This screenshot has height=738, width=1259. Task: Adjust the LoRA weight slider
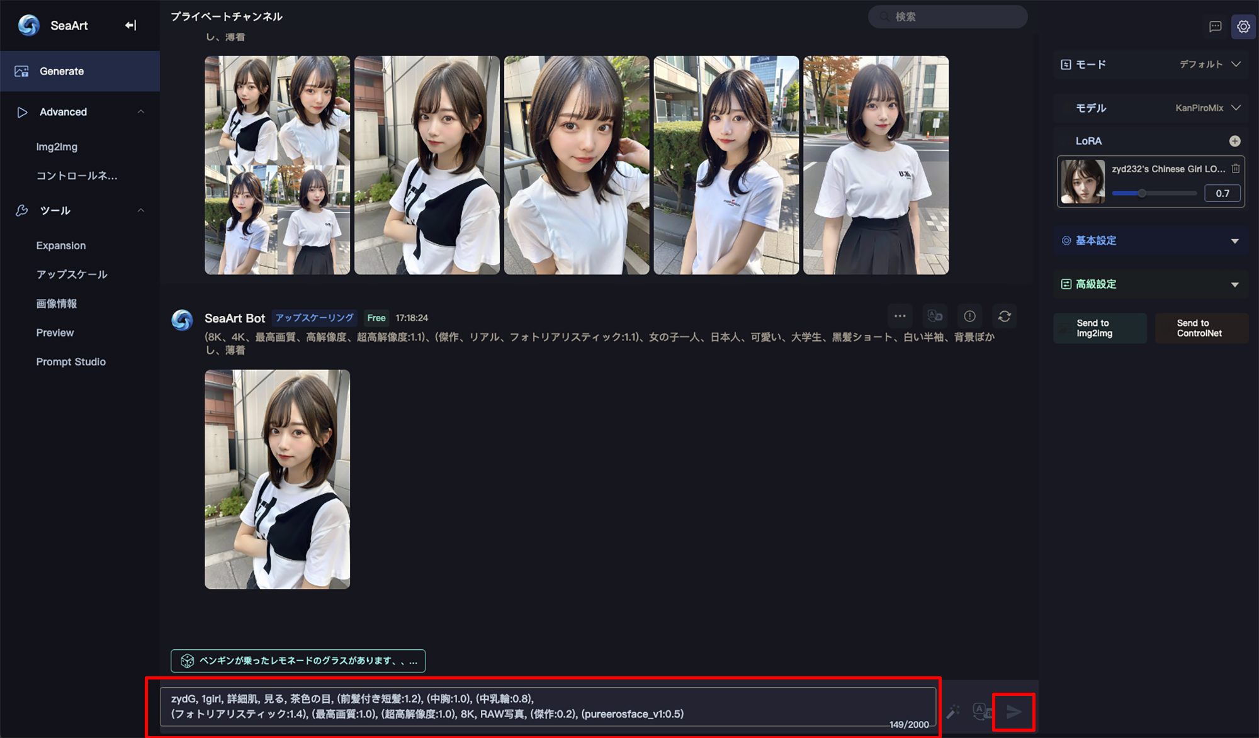click(x=1142, y=193)
